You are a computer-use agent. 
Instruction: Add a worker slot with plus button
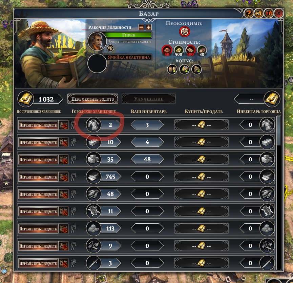[x=149, y=27]
